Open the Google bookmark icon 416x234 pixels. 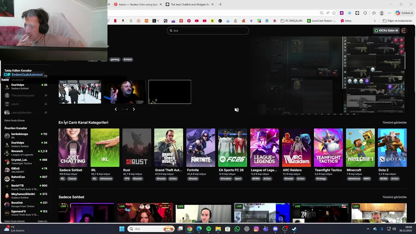coord(131,21)
